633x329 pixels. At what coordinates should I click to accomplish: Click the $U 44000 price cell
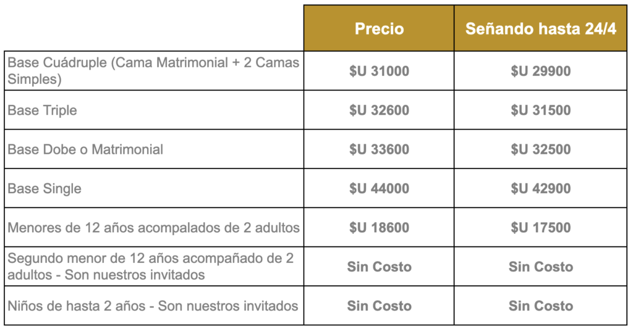click(379, 188)
